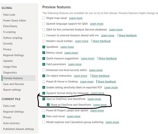158x134 pixels.
Task: Open Auto recovery settings
Action: coord(11,123)
